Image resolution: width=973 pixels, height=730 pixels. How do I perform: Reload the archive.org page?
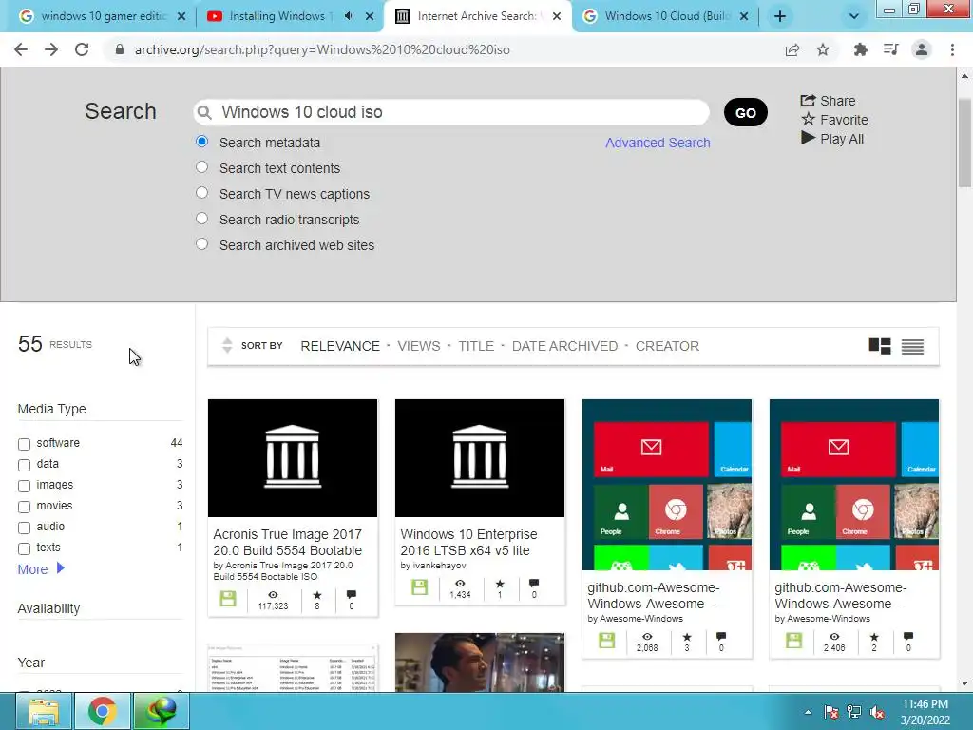[82, 49]
